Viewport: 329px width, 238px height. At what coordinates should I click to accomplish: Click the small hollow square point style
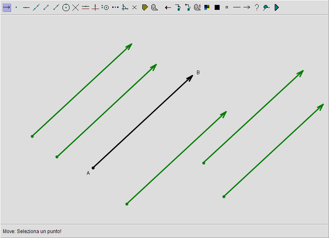click(x=227, y=7)
